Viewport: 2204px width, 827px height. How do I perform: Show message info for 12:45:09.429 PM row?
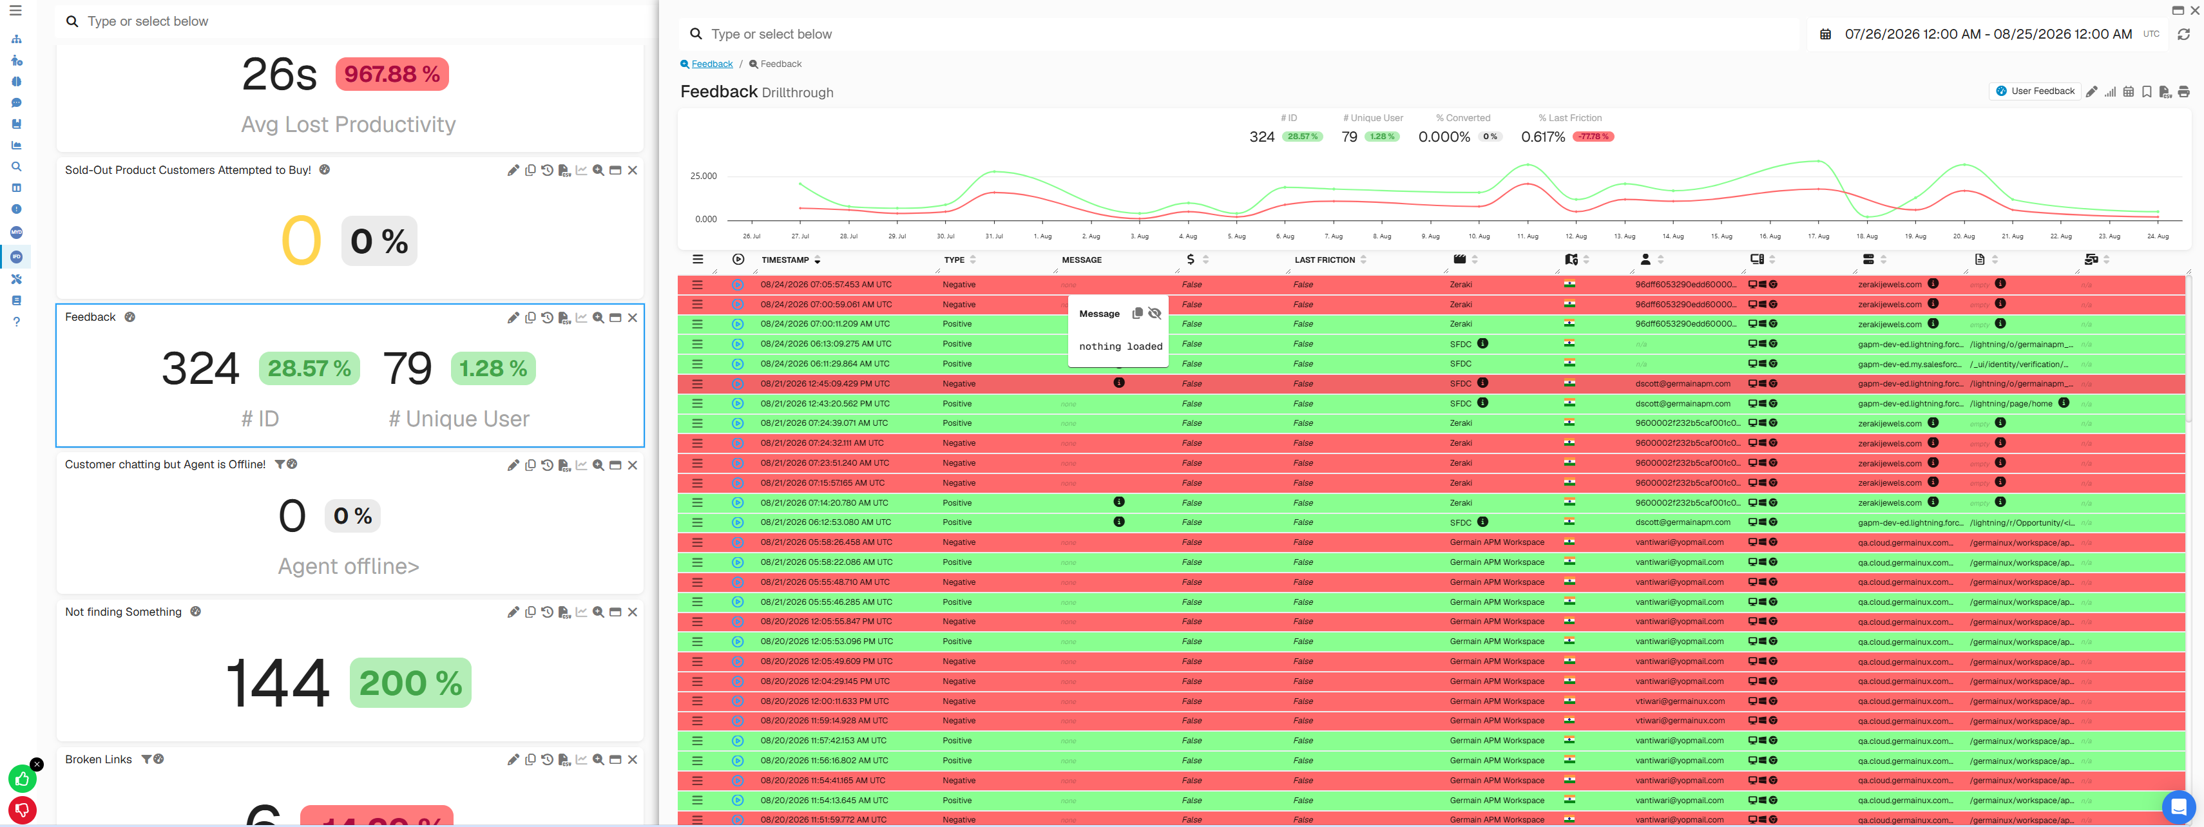click(1118, 383)
